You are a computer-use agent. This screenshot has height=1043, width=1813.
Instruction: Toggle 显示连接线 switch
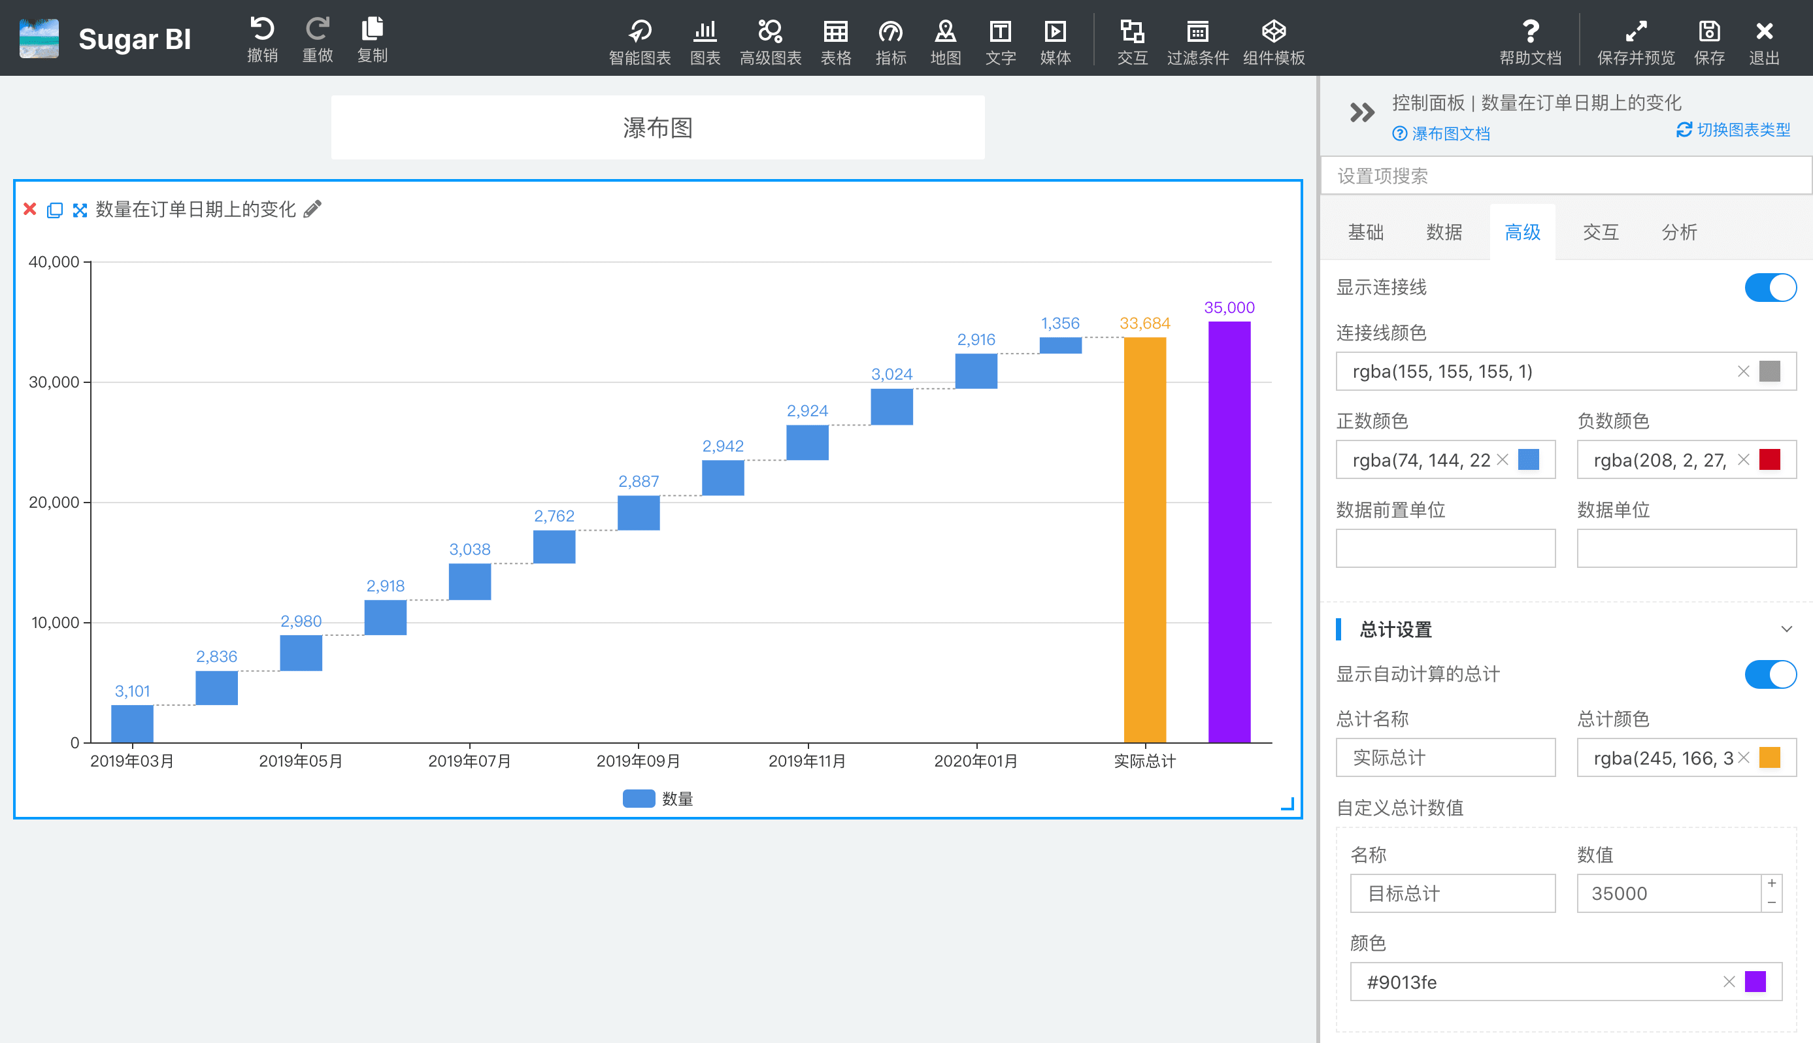point(1770,288)
